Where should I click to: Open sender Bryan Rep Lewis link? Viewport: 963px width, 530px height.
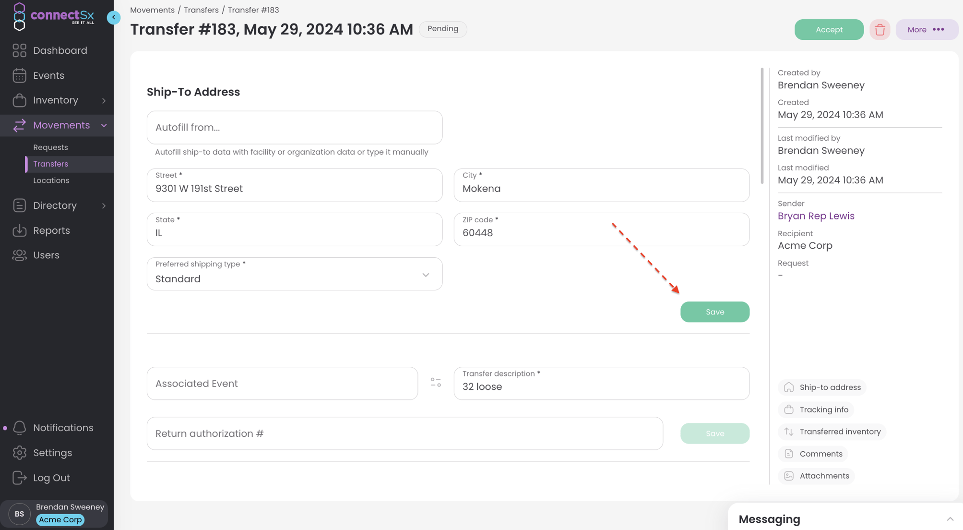tap(816, 216)
